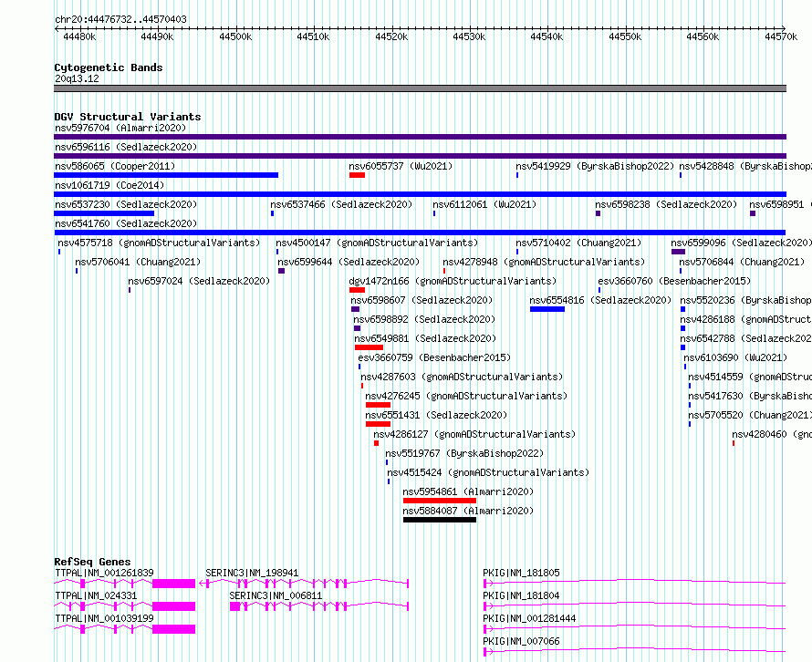This screenshot has height=662, width=812.
Task: Click esv3660760 (Besenbacher2015) label
Action: click(674, 281)
